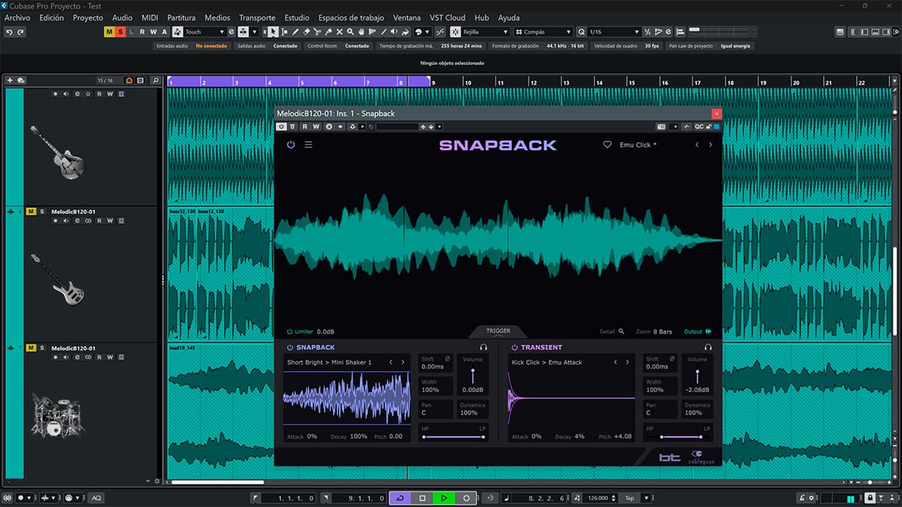
Task: Solo-listen Snapback layer with headphones icon
Action: tap(483, 348)
